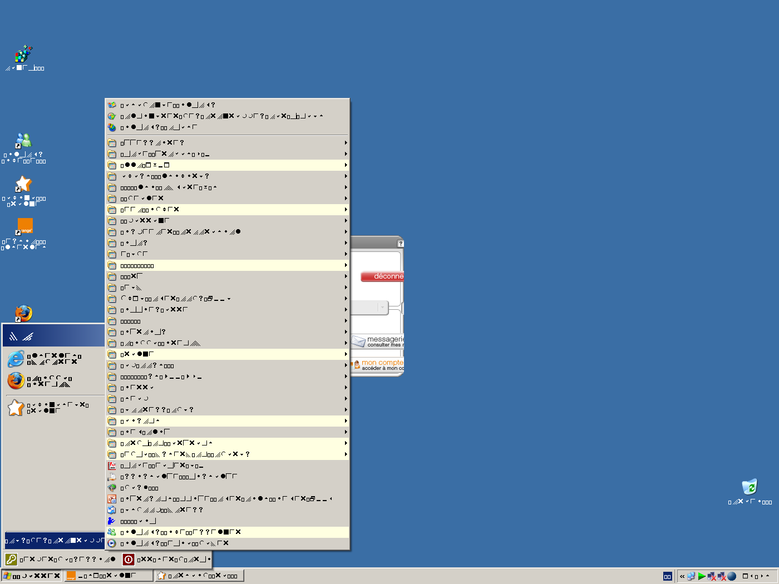Click the Orange logo desktop shortcut
Image resolution: width=779 pixels, height=584 pixels.
point(25,226)
